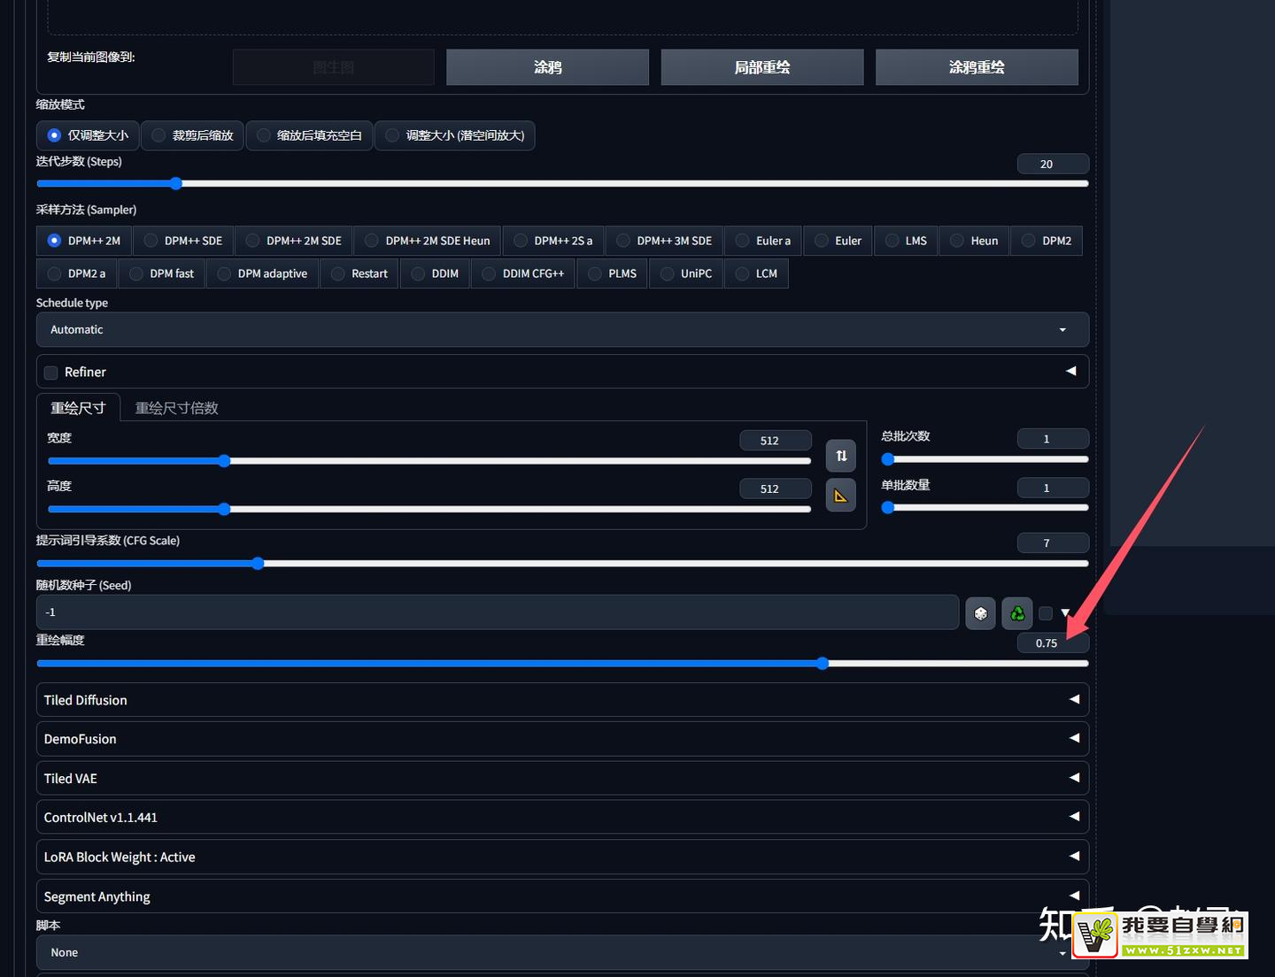The width and height of the screenshot is (1275, 977).
Task: Click the 重绘幅度 denoising slider handle
Action: click(x=823, y=664)
